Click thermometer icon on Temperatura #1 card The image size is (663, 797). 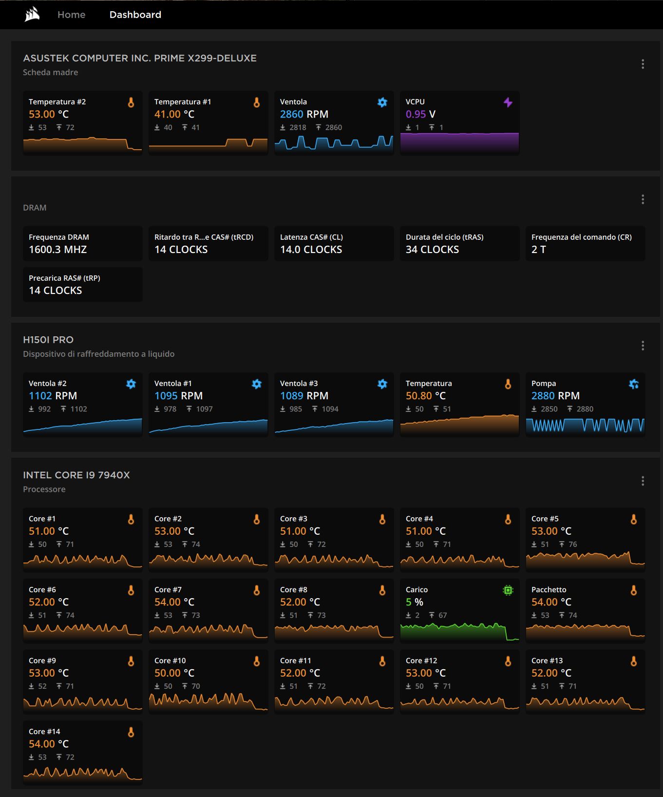pos(256,102)
